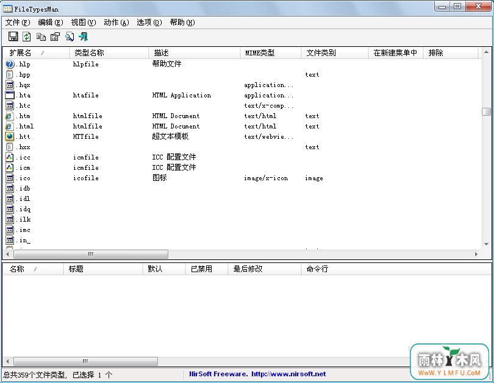Open the 帮助(H) menu
Image resolution: width=494 pixels, height=383 pixels.
click(x=182, y=23)
